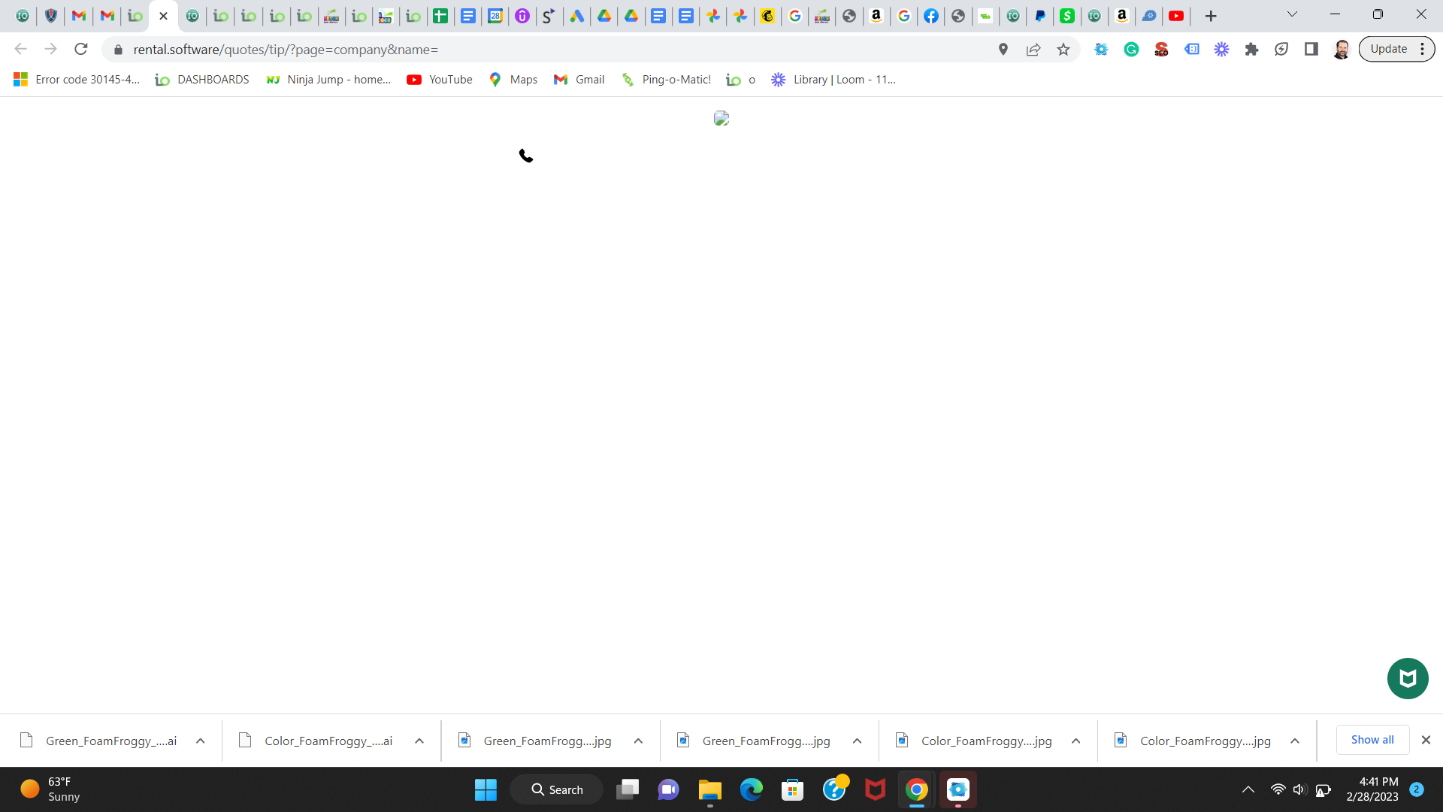The height and width of the screenshot is (812, 1443).
Task: Open the Extensions puzzle icon
Action: click(x=1251, y=50)
